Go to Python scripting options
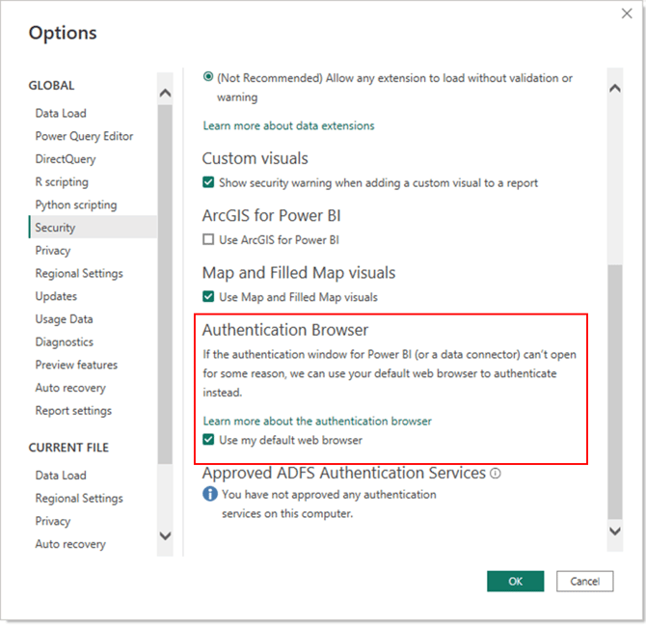646x627 pixels. [76, 204]
